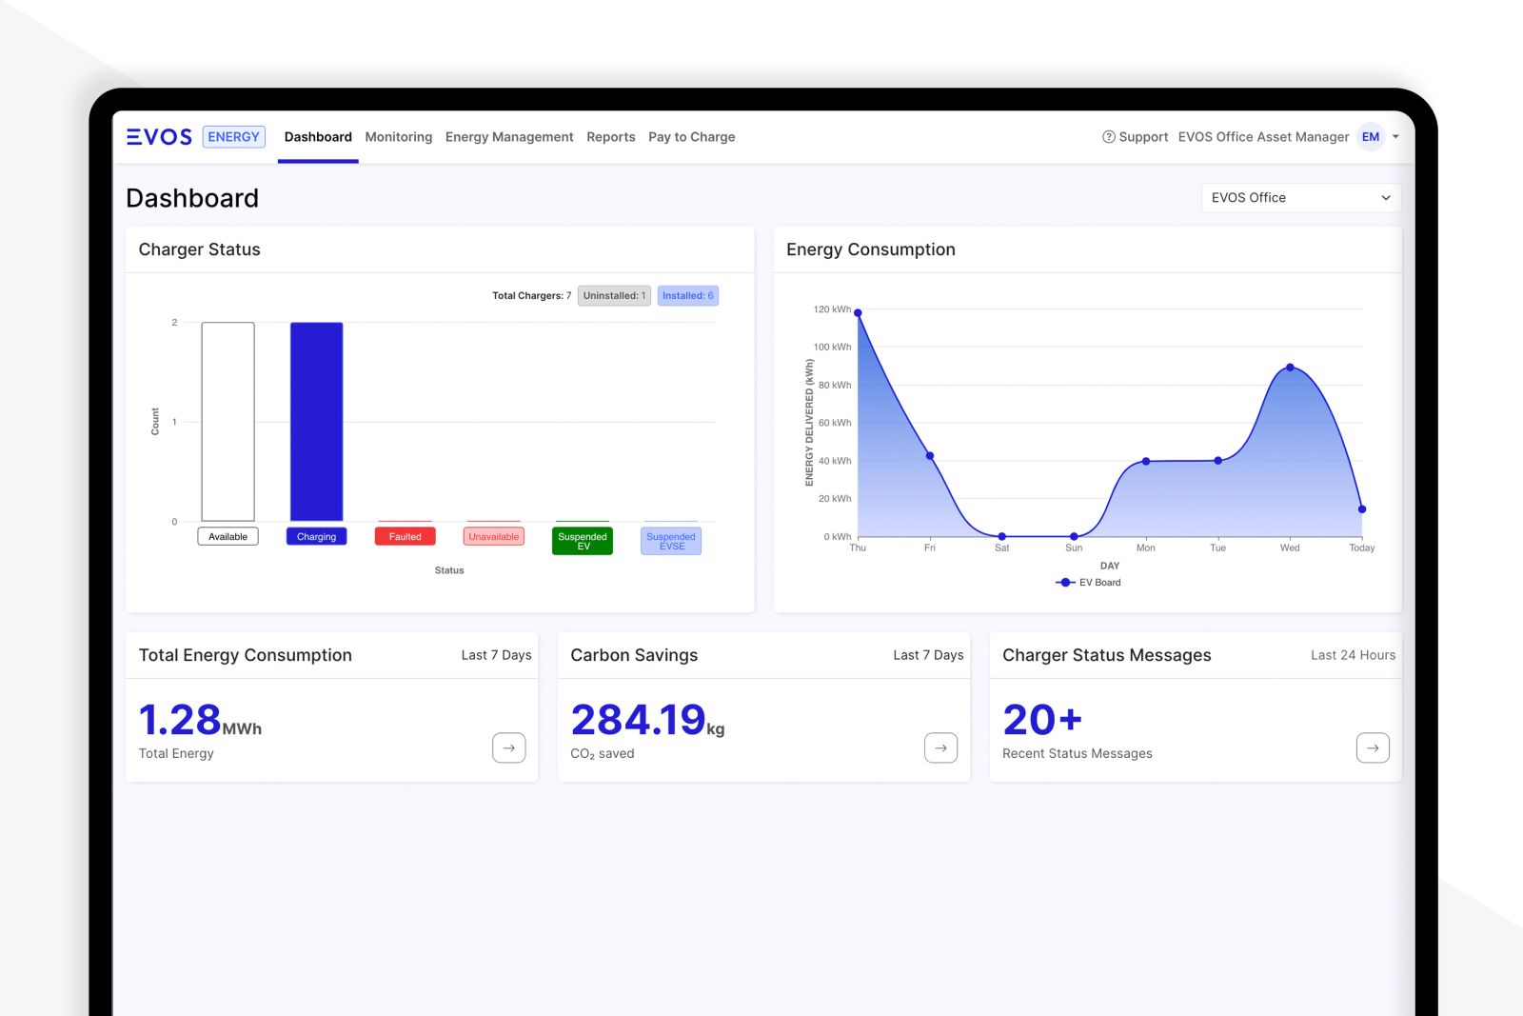This screenshot has height=1016, width=1523.
Task: Open Energy Management from the navigation bar
Action: tap(509, 136)
